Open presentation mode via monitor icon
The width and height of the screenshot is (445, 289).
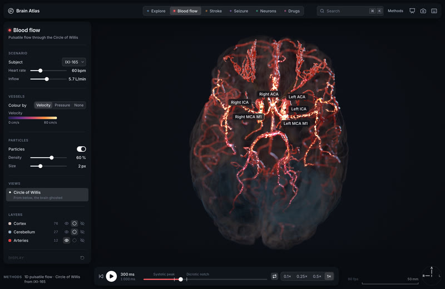[412, 11]
